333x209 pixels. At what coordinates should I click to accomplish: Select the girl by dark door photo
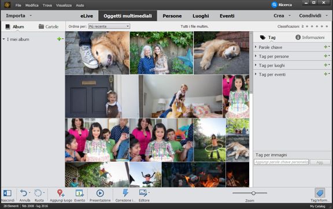[x=104, y=96]
